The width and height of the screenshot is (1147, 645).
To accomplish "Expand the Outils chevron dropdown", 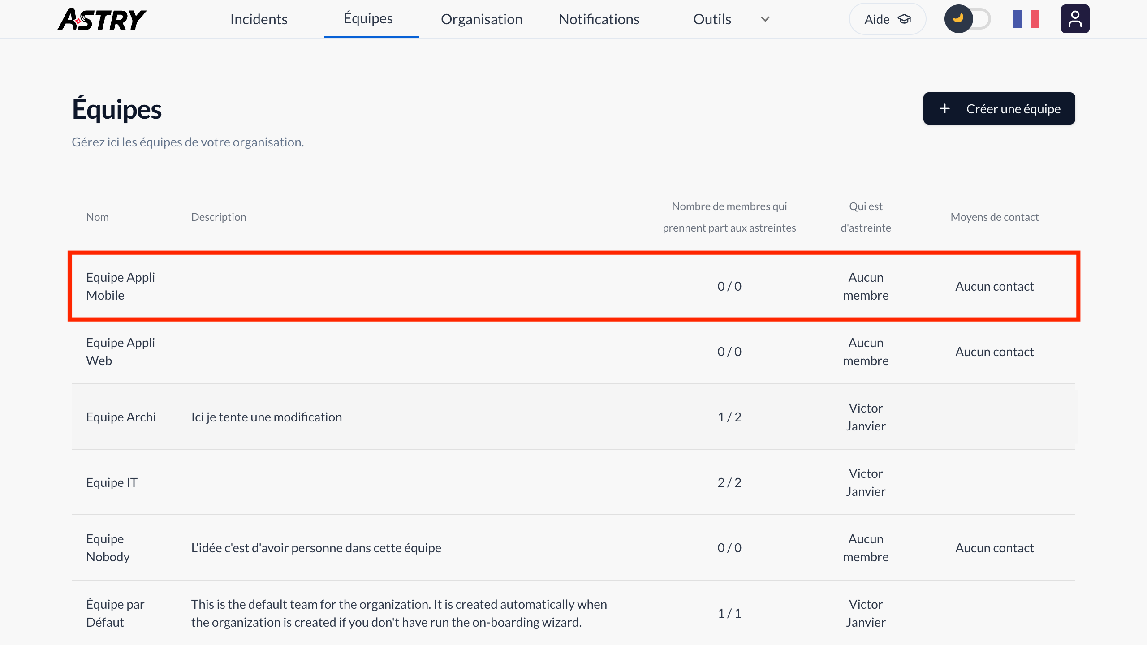I will click(x=765, y=19).
